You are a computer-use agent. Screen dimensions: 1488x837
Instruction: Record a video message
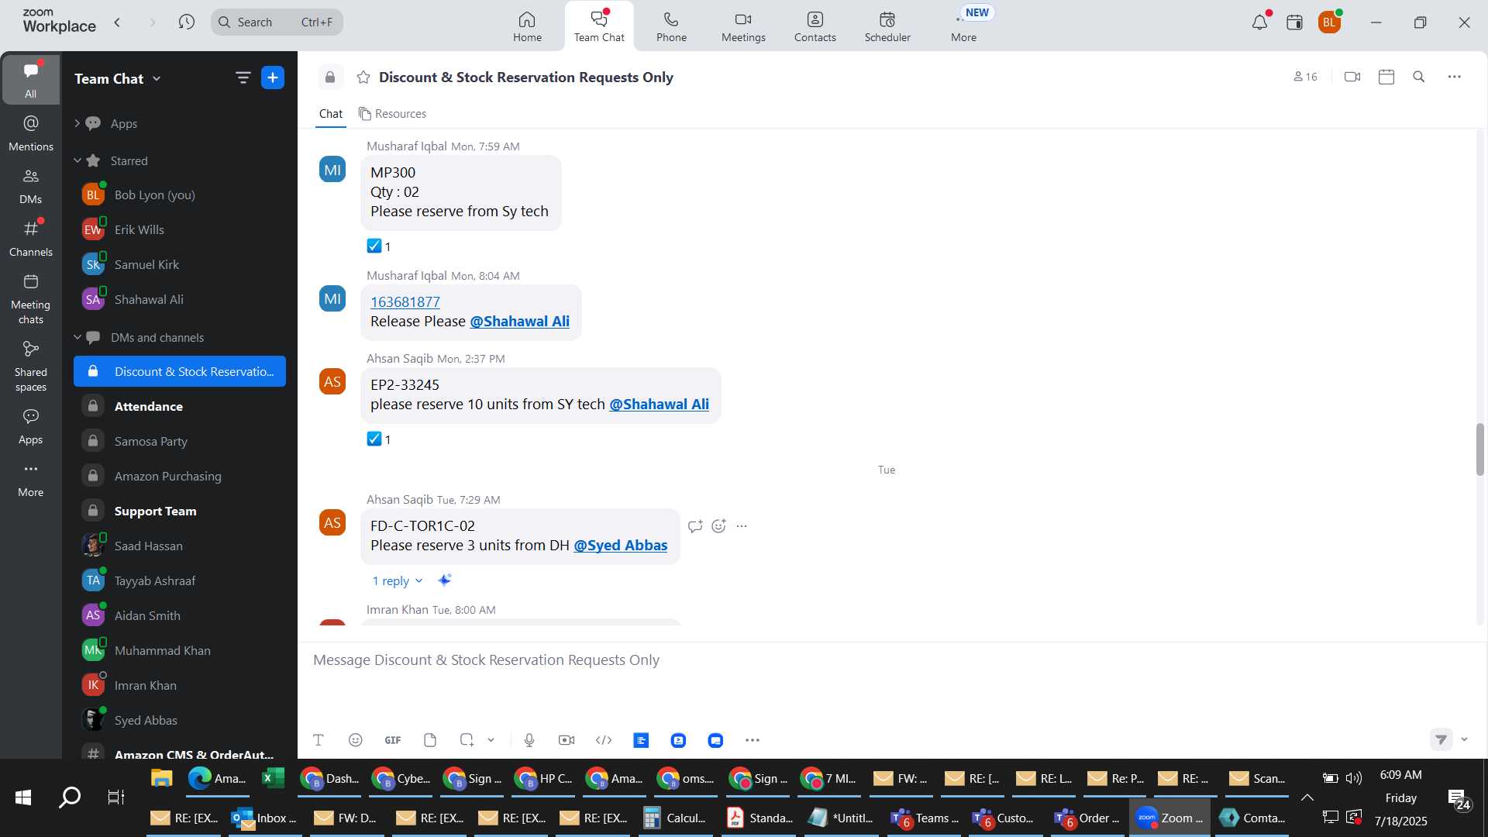pyautogui.click(x=567, y=740)
